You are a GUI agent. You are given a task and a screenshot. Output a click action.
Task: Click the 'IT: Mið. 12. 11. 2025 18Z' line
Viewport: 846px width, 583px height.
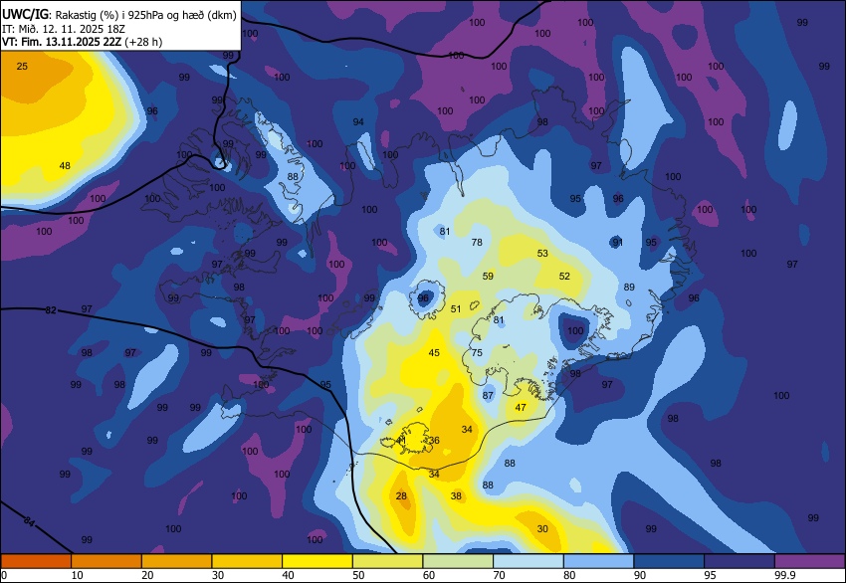click(64, 29)
